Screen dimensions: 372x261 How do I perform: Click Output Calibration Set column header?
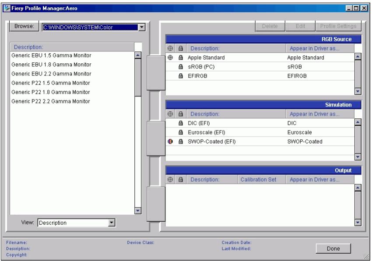pyautogui.click(x=262, y=179)
